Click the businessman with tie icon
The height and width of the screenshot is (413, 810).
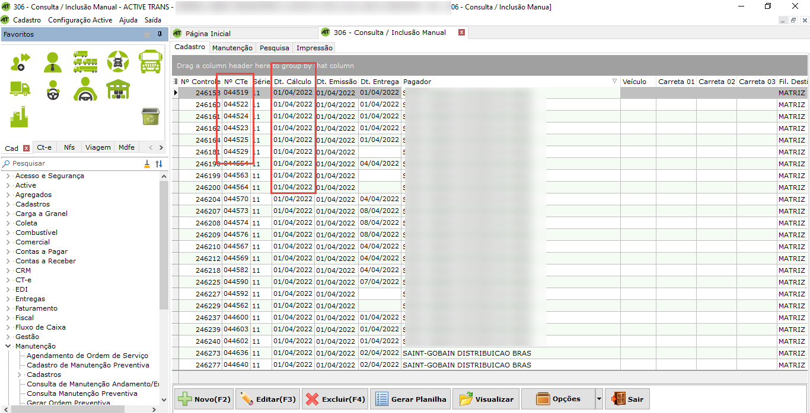point(53,62)
